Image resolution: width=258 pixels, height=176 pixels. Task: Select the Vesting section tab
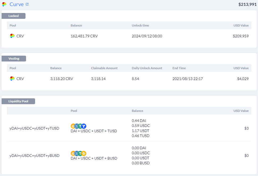tap(14, 59)
